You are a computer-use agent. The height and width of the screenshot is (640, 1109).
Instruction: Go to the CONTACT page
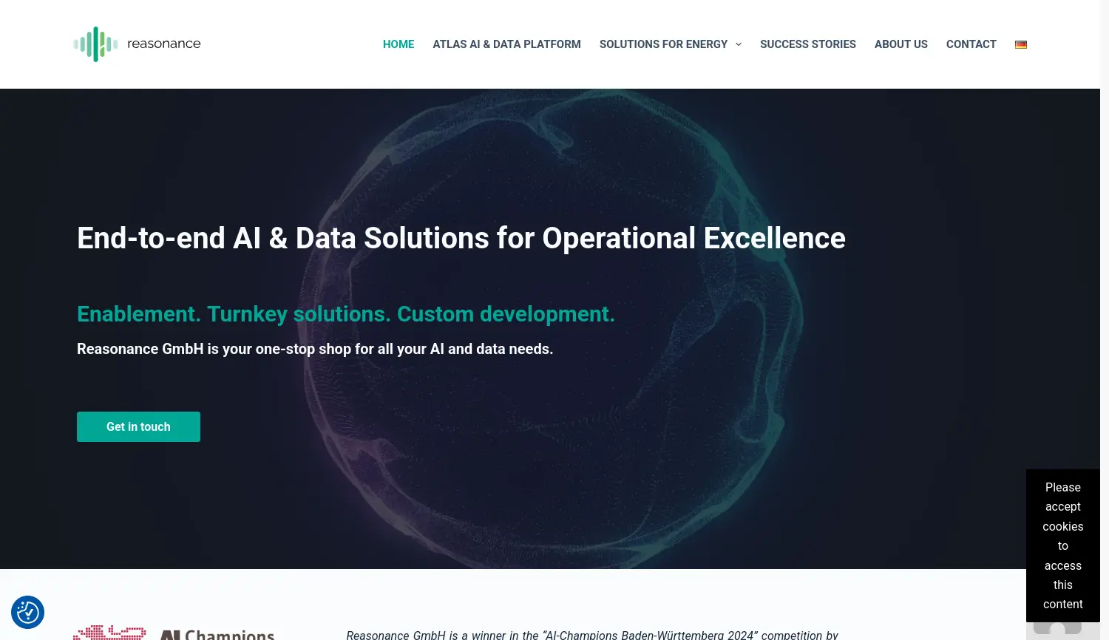(x=971, y=44)
